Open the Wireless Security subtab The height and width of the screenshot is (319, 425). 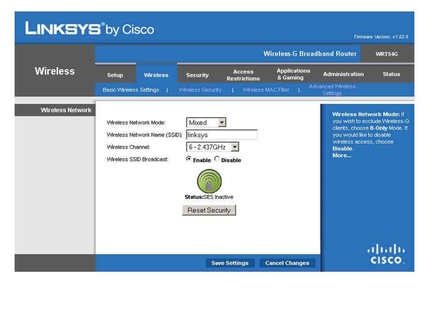click(x=200, y=90)
